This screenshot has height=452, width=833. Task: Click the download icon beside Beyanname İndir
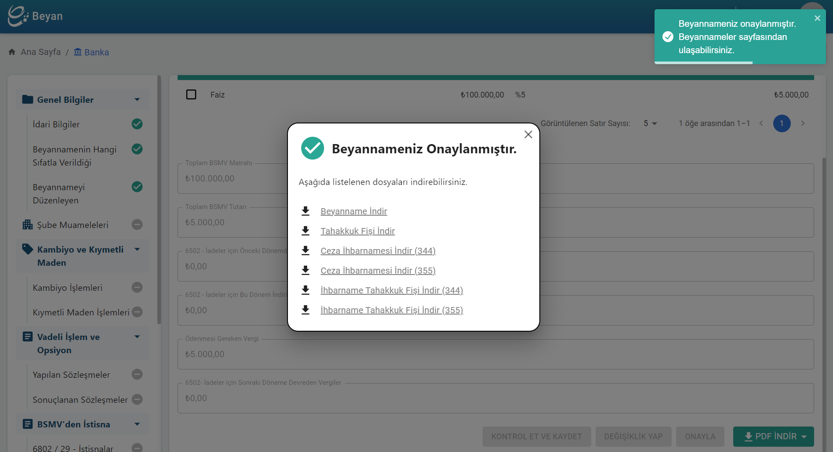click(x=306, y=211)
